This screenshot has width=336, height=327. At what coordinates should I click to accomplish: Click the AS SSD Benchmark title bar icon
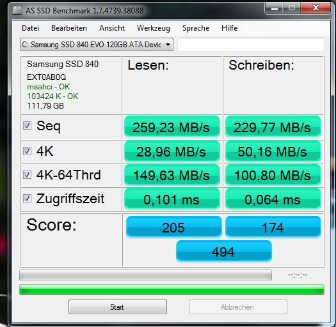[17, 10]
